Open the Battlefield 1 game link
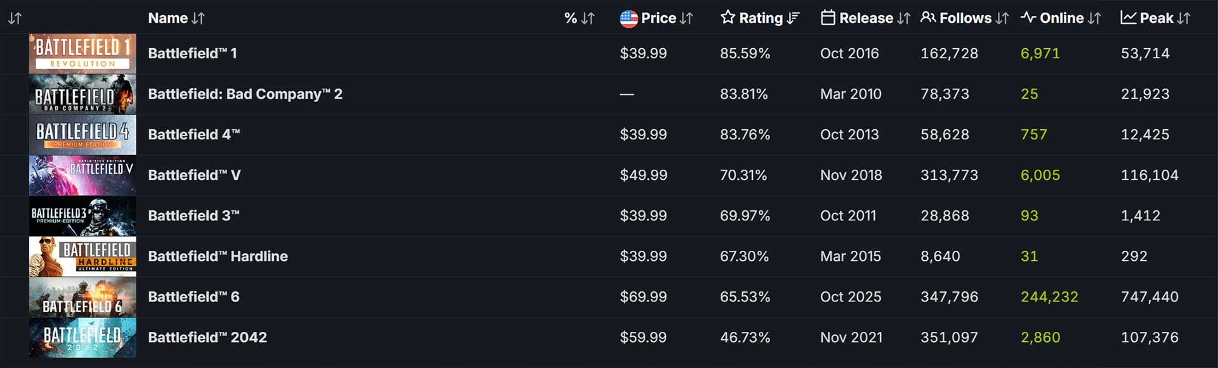 192,54
